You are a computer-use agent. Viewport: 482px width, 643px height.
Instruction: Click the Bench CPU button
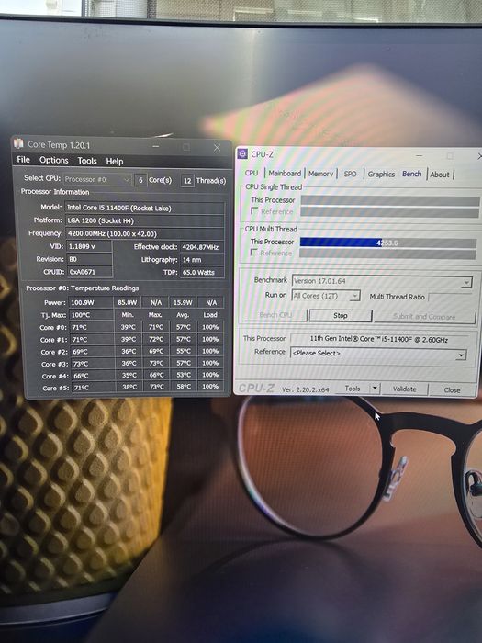click(275, 315)
